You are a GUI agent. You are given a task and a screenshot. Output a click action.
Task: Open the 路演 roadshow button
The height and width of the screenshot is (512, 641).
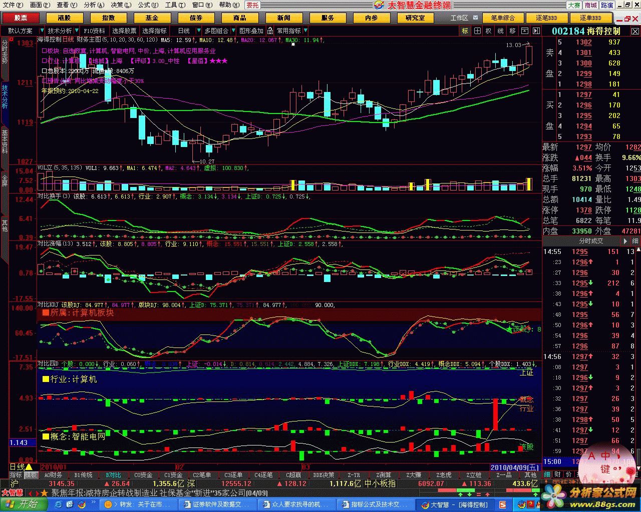pyautogui.click(x=607, y=5)
